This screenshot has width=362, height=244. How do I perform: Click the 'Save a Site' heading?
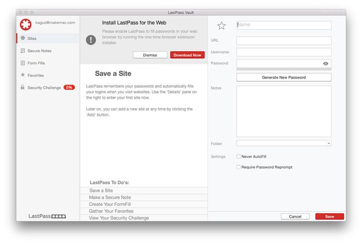pyautogui.click(x=113, y=73)
